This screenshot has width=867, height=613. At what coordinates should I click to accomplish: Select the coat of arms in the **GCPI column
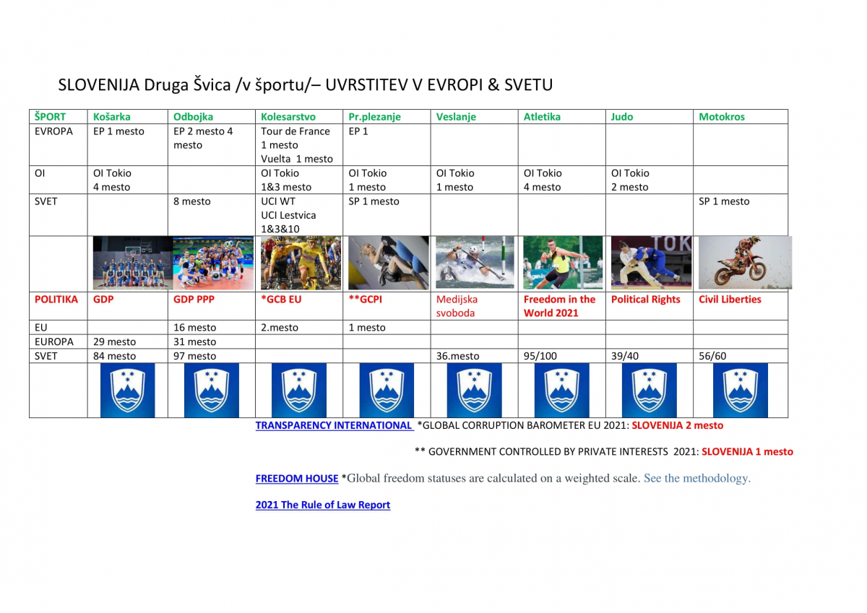(387, 390)
